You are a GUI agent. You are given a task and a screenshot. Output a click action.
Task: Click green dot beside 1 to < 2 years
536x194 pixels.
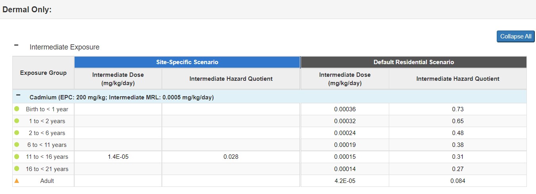tap(17, 121)
